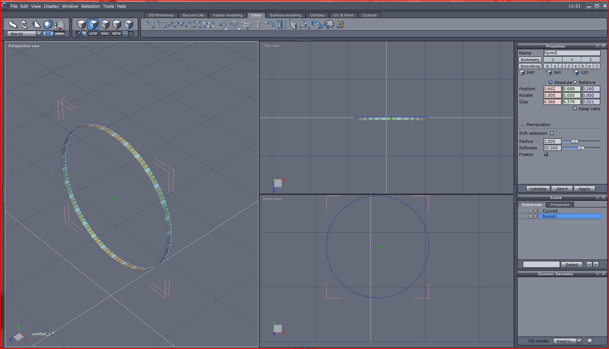Click the Position X field 0.642

(x=552, y=89)
